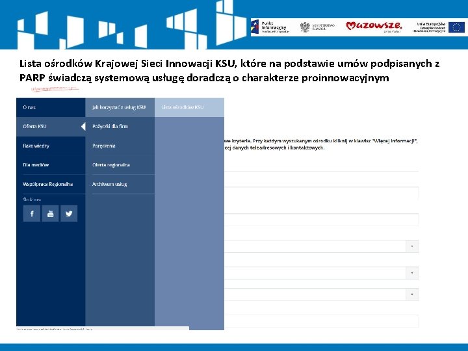Image resolution: width=468 pixels, height=351 pixels.
Task: Select Jak korzystać z usług KSU
Action: (120, 107)
